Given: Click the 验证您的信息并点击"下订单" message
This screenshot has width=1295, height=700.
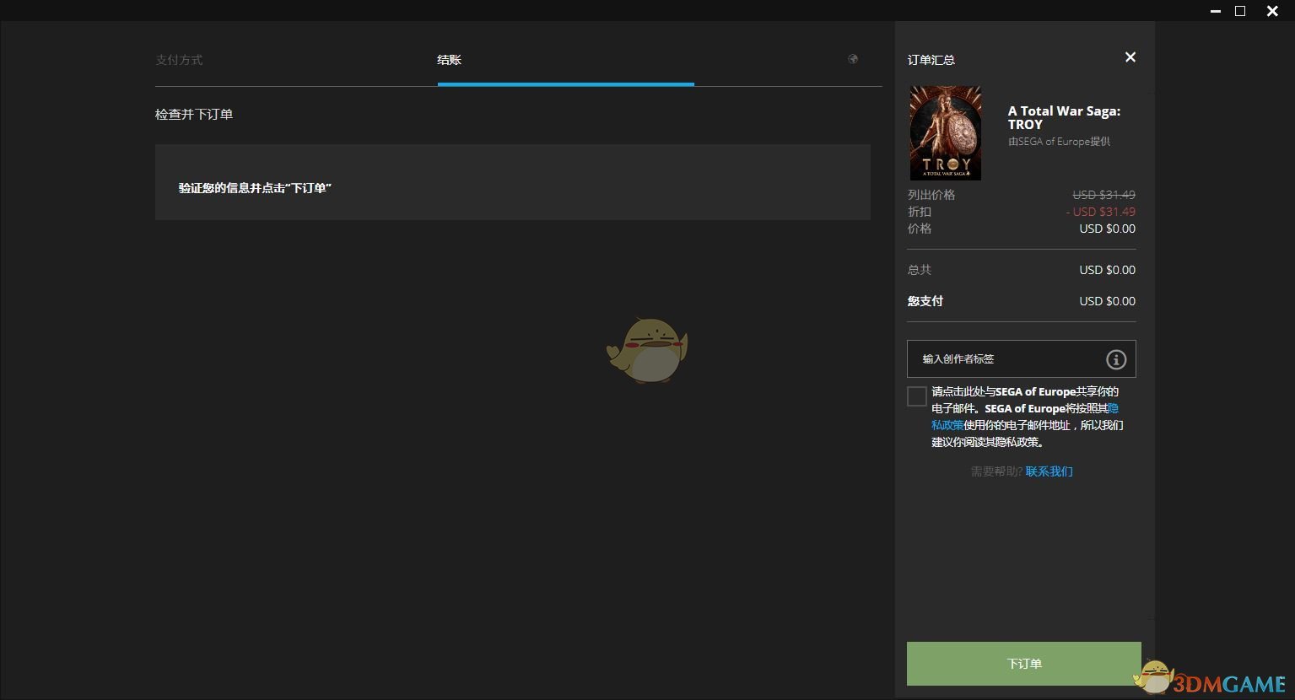Looking at the screenshot, I should coord(255,188).
